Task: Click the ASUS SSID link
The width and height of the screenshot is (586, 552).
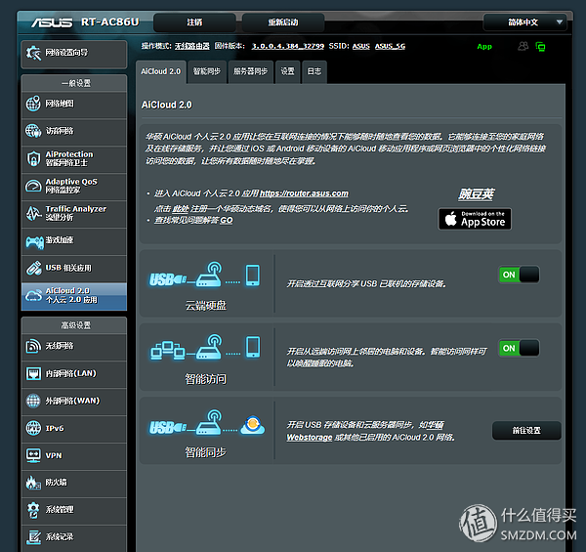Action: pyautogui.click(x=361, y=46)
